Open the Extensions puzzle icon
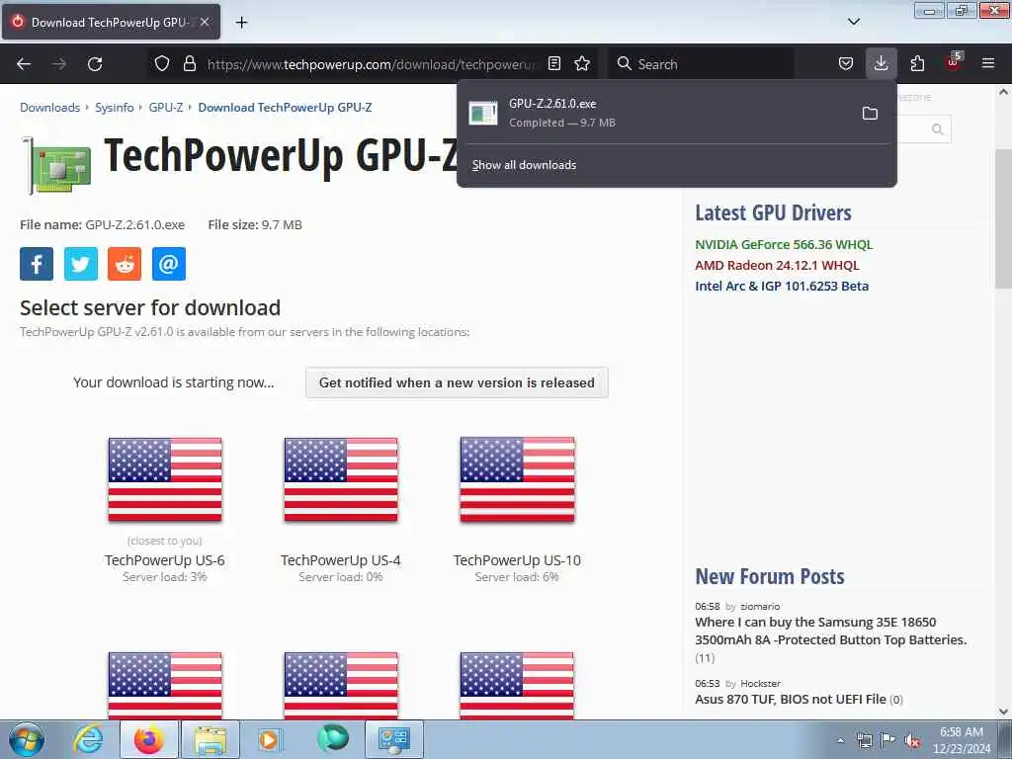1012x759 pixels. tap(917, 63)
